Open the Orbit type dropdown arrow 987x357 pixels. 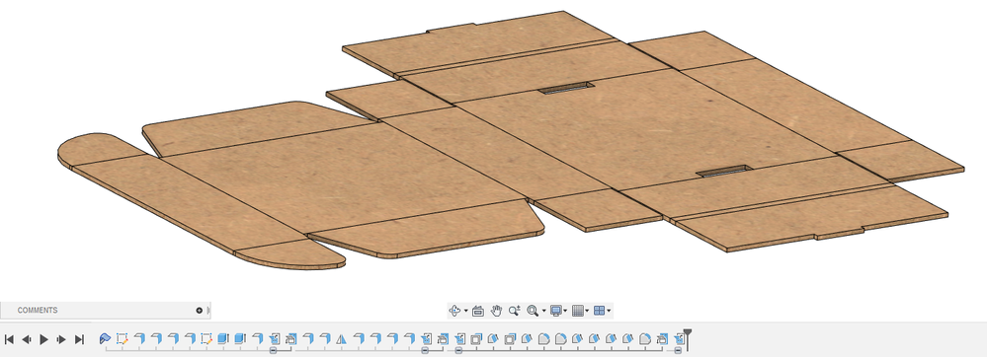(465, 311)
